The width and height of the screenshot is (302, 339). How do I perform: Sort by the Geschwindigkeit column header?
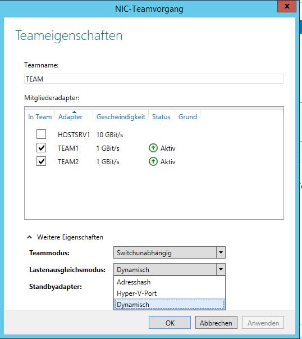(x=121, y=117)
